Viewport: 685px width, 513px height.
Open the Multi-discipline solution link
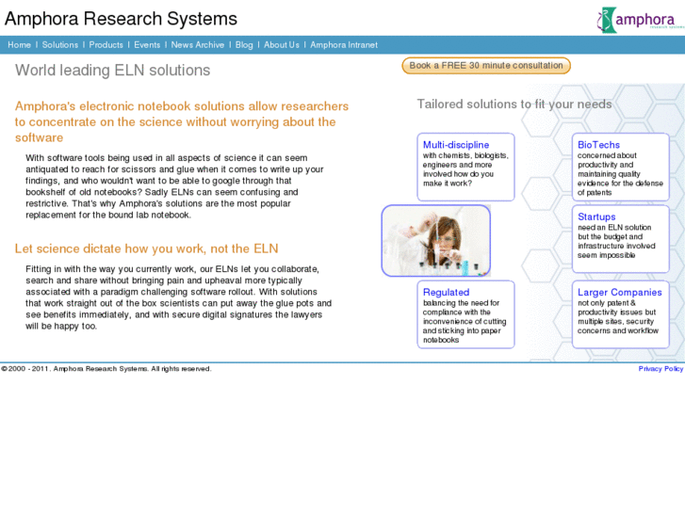click(x=456, y=145)
